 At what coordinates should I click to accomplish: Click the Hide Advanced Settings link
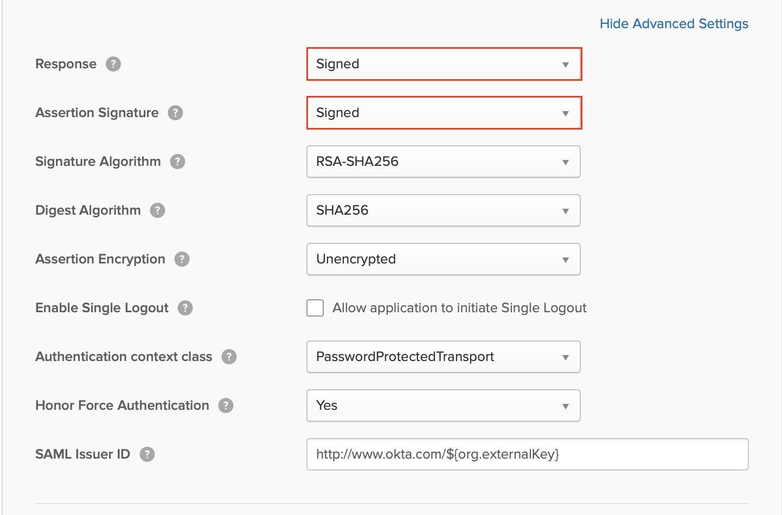674,24
